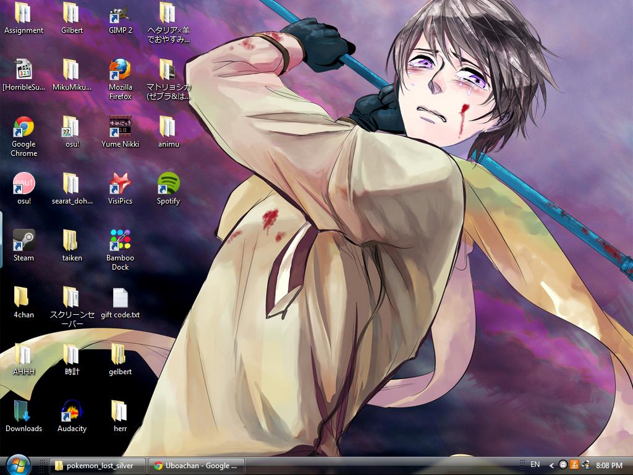
Task: Expand hidden system tray icons arrow
Action: (x=551, y=466)
